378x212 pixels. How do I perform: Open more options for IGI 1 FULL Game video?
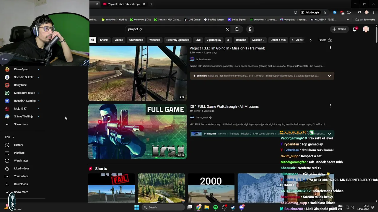coord(330,106)
